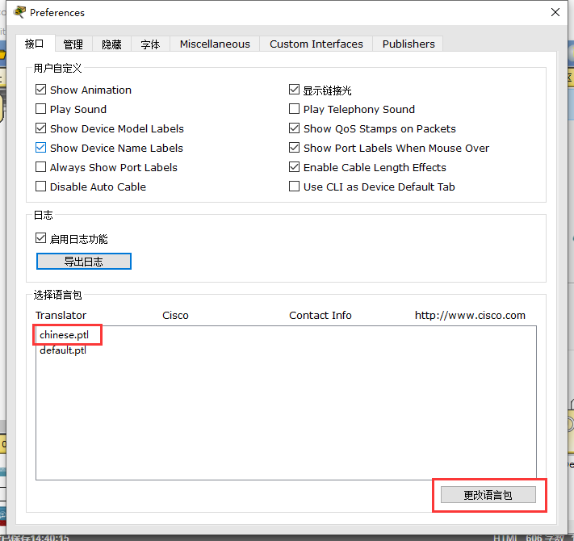
Task: Close the Preferences dialog
Action: click(555, 12)
